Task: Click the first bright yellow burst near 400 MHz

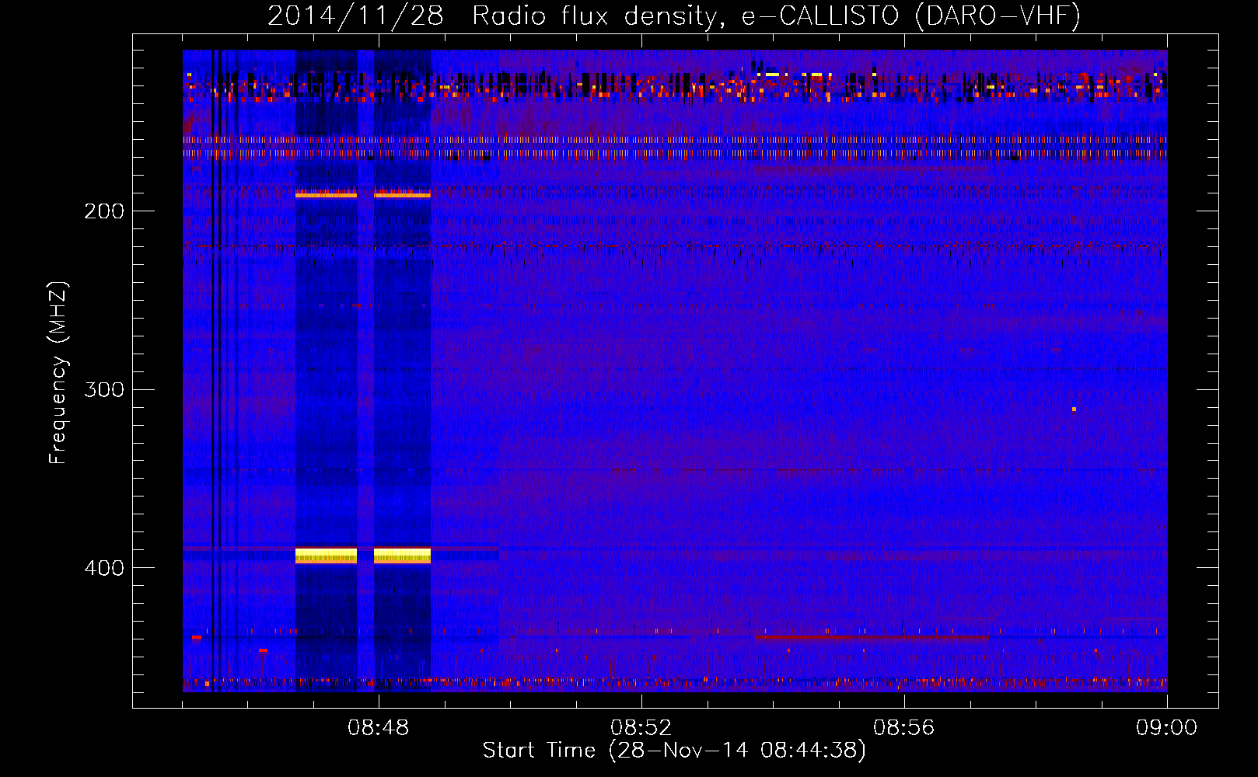Action: coord(326,556)
